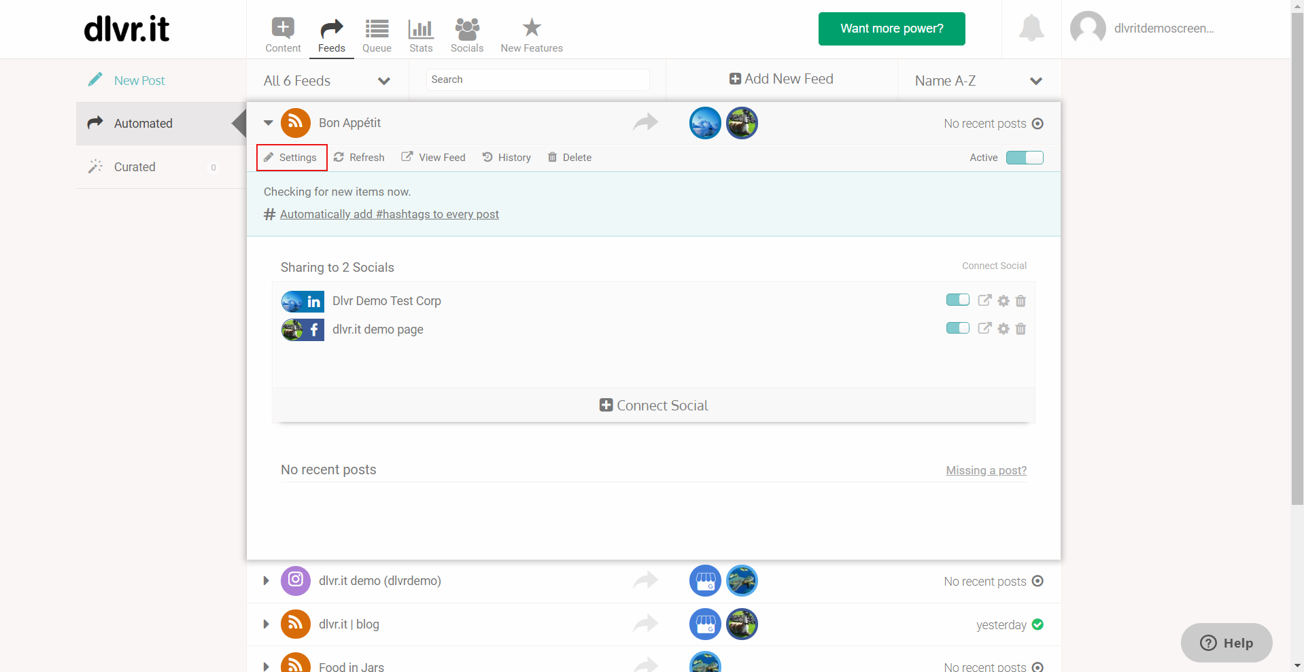This screenshot has height=672, width=1304.
Task: Open dlvr.it demo page gear settings
Action: (1003, 329)
